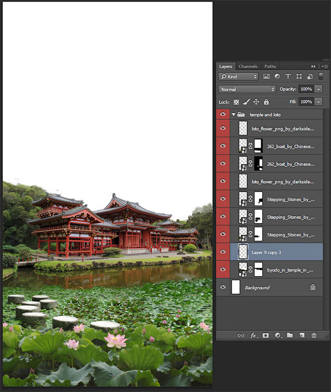Click byodo_in_temple layer mask thumbnail
The height and width of the screenshot is (392, 331).
click(x=258, y=269)
